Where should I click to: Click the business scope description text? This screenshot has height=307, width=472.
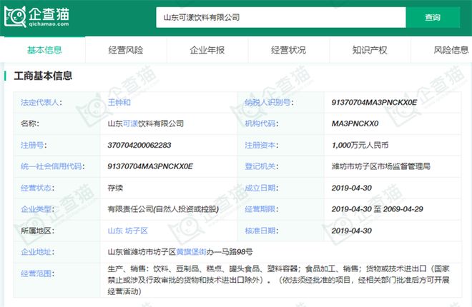point(278,280)
